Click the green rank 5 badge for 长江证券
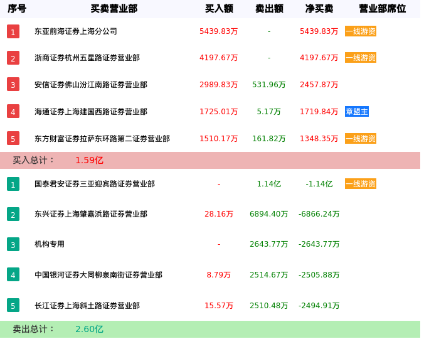This screenshot has width=424, height=339. (13, 305)
